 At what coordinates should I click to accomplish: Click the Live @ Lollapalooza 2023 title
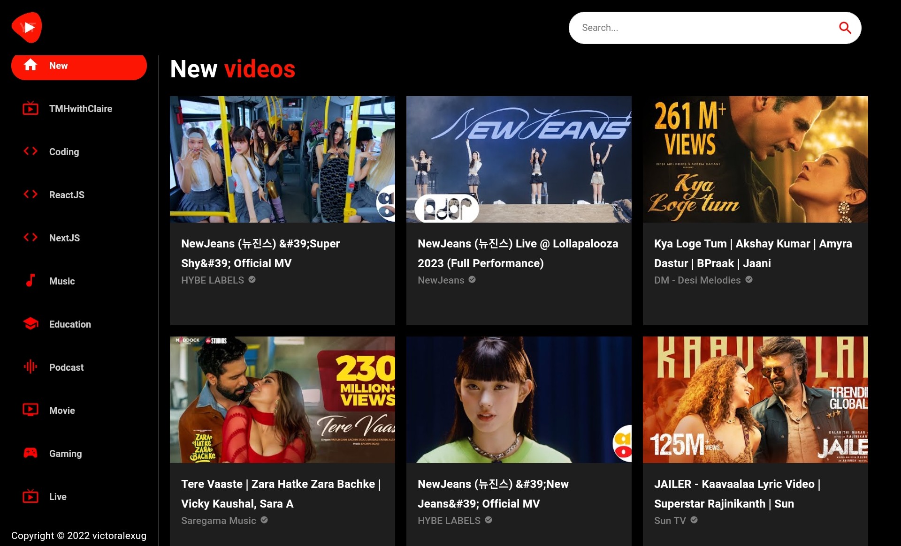518,254
